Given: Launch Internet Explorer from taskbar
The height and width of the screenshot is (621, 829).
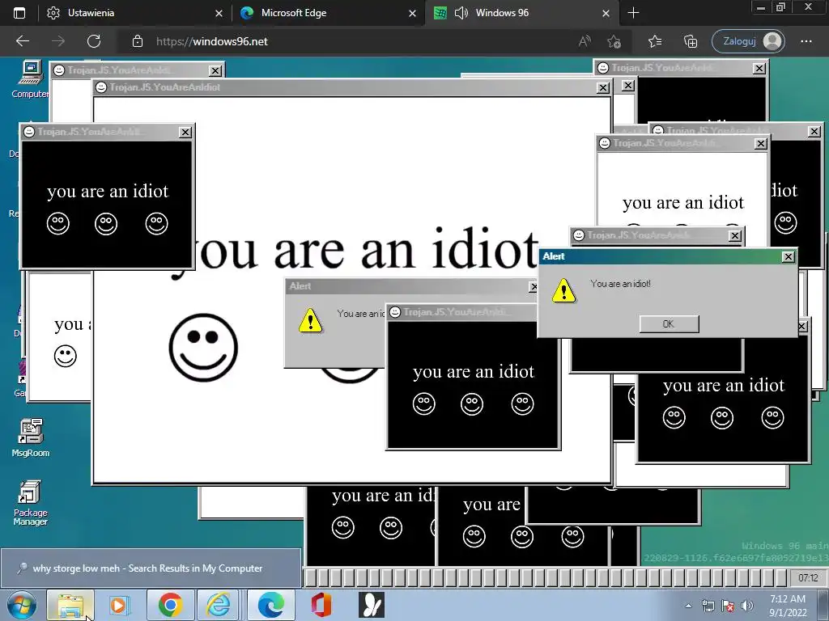Looking at the screenshot, I should [x=218, y=605].
